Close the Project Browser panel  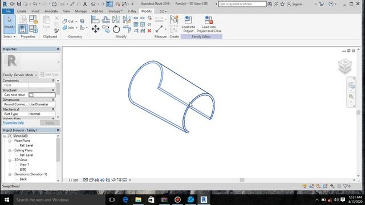click(58, 130)
